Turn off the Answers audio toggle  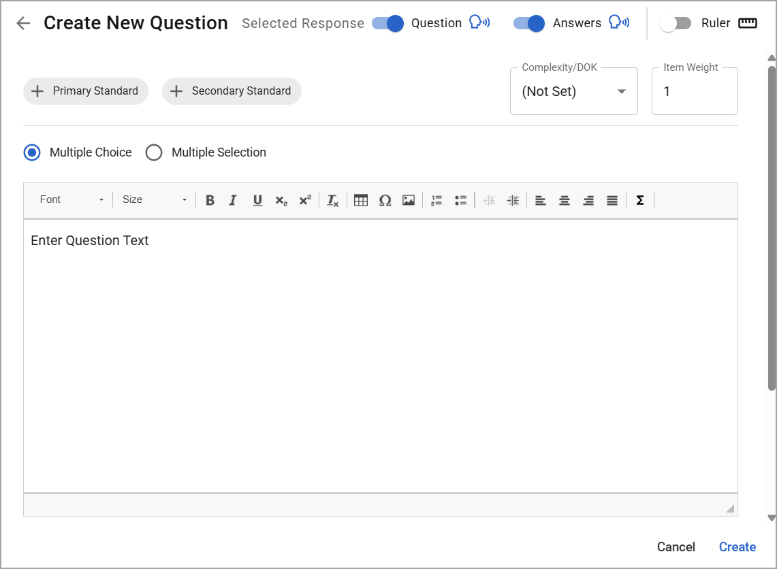point(528,23)
